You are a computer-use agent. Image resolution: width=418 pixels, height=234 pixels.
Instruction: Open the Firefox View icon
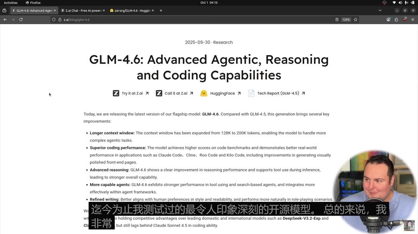pos(4,10)
